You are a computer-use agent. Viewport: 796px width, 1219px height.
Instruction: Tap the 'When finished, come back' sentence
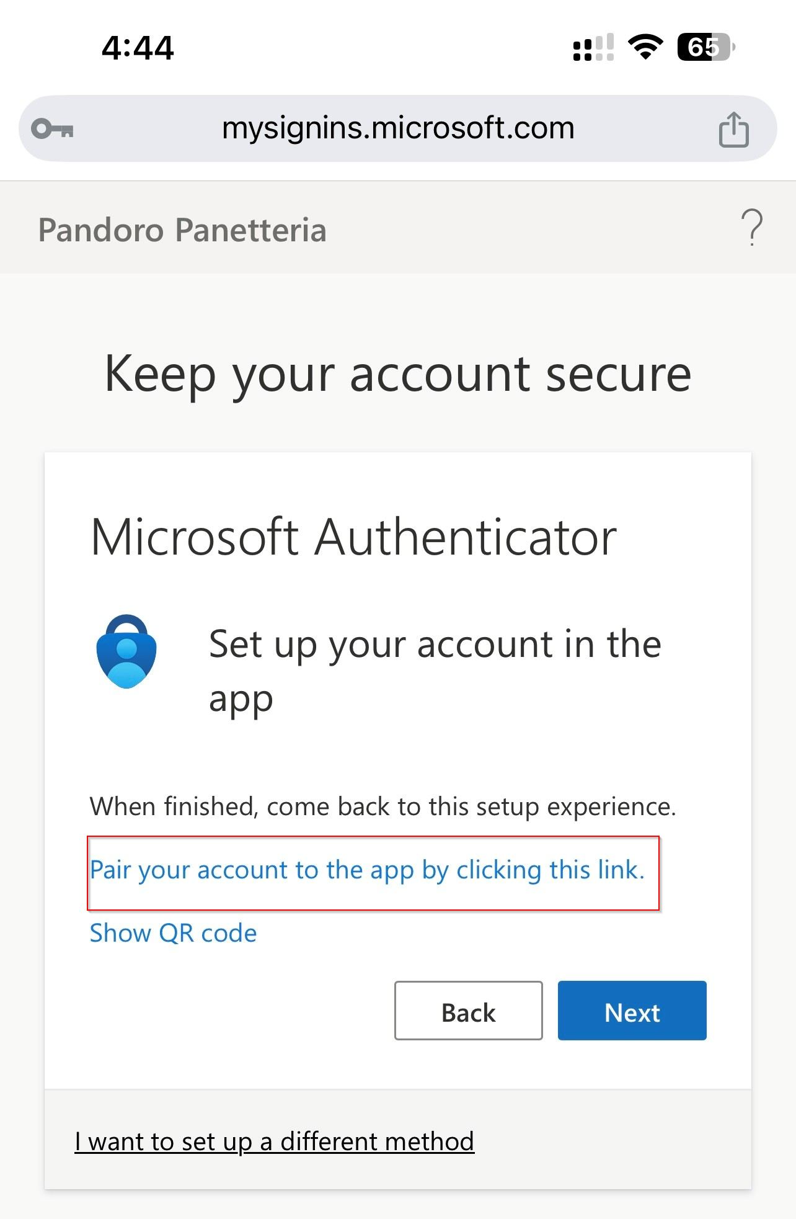point(383,806)
